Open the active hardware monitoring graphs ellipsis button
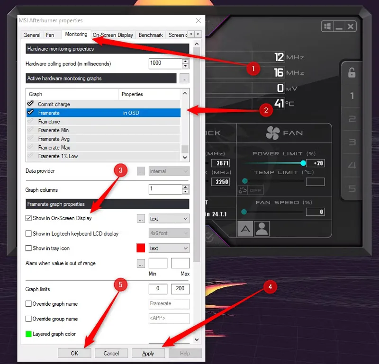 [184, 79]
